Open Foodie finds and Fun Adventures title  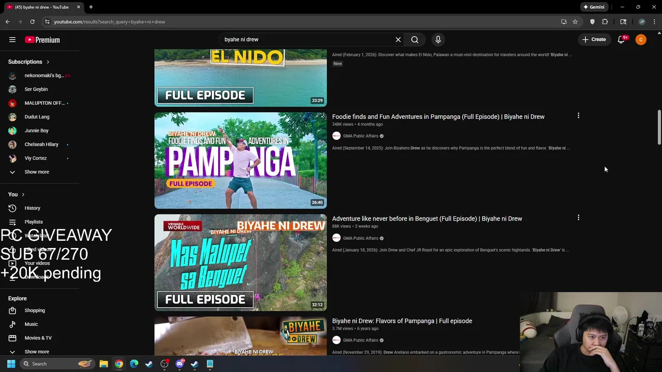point(438,117)
